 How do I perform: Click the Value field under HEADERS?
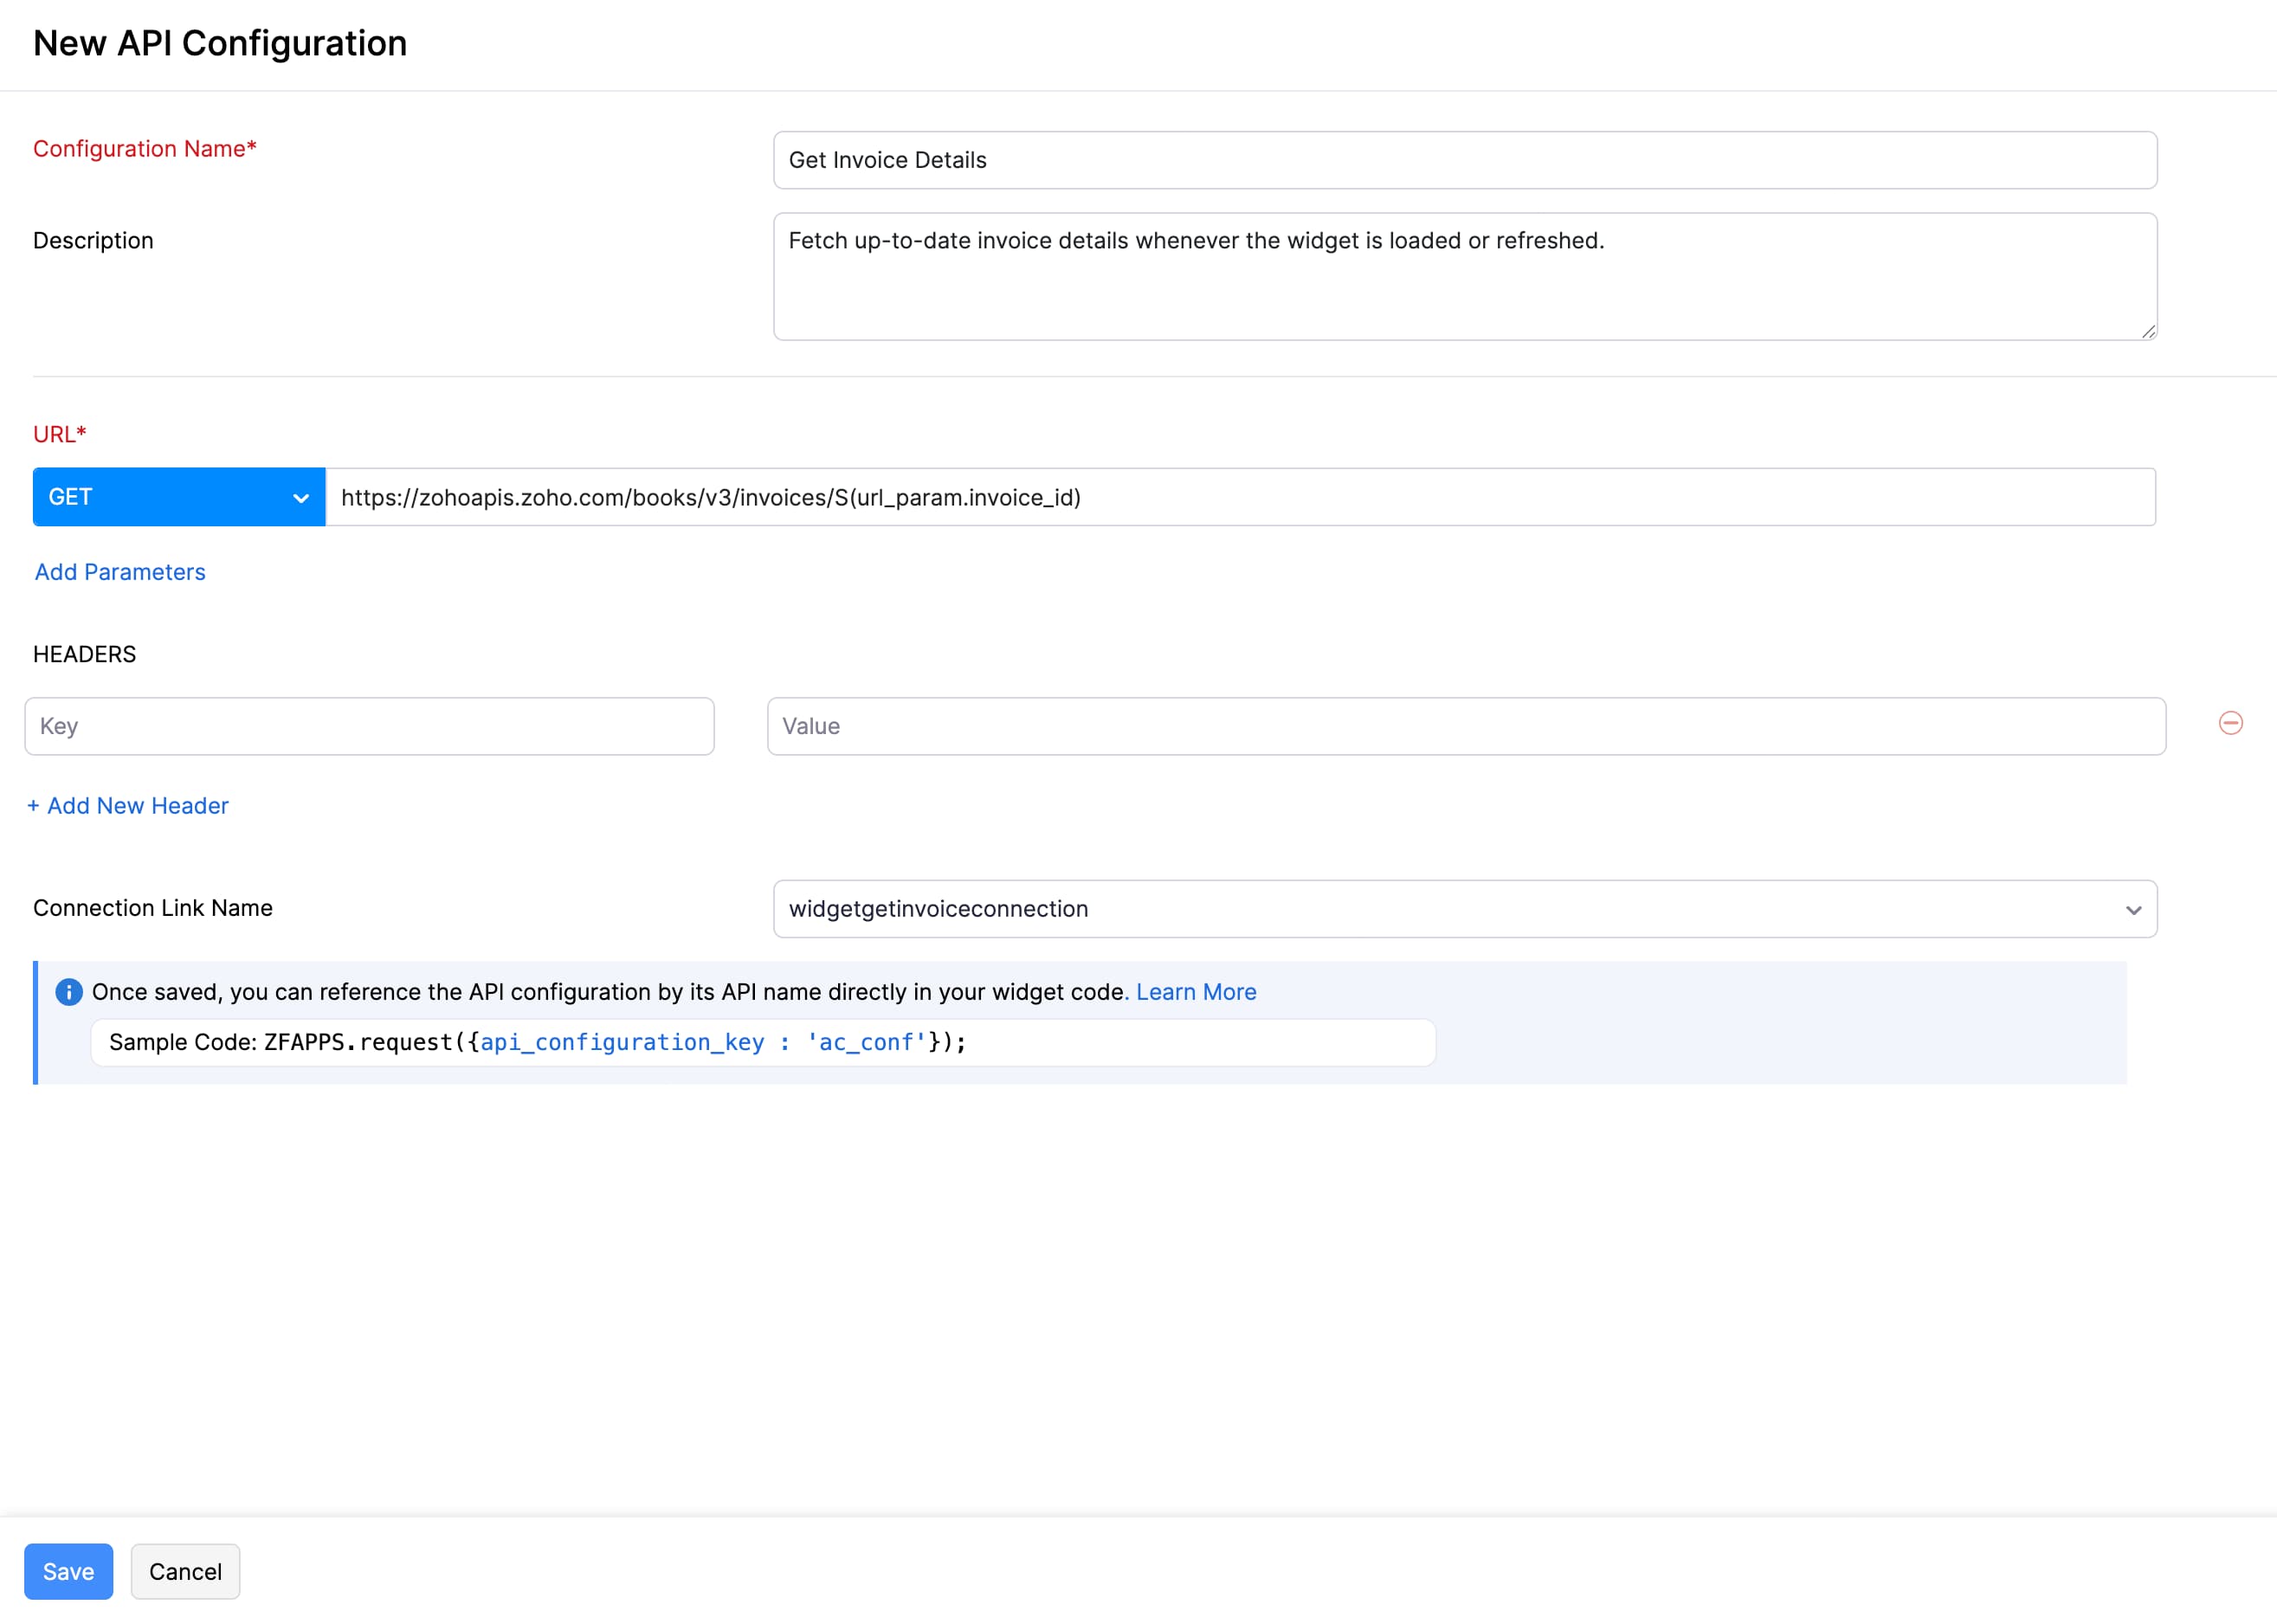pos(1464,726)
